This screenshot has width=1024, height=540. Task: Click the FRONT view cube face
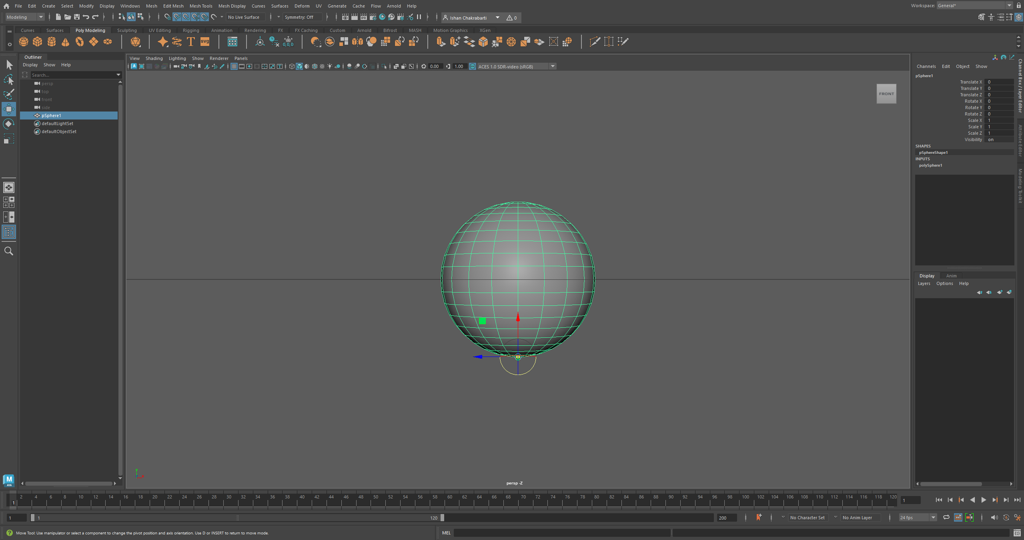(x=886, y=94)
